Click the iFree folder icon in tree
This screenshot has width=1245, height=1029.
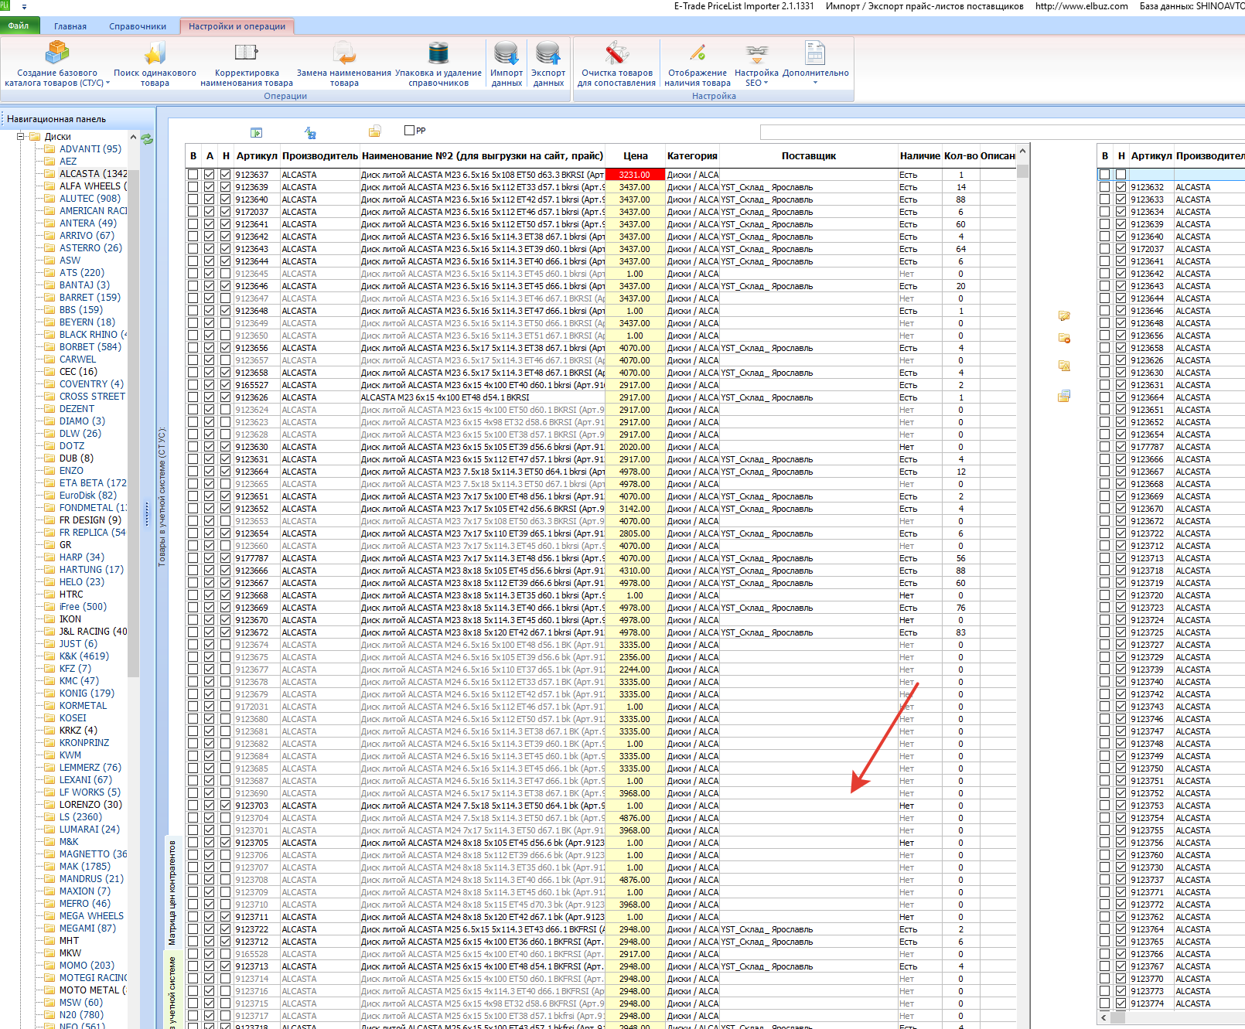coord(50,607)
